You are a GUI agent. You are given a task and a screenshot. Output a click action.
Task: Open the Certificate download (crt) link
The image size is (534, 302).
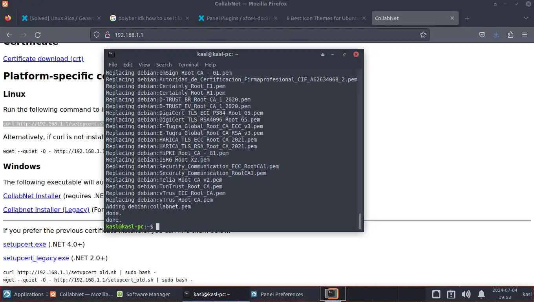click(x=43, y=59)
